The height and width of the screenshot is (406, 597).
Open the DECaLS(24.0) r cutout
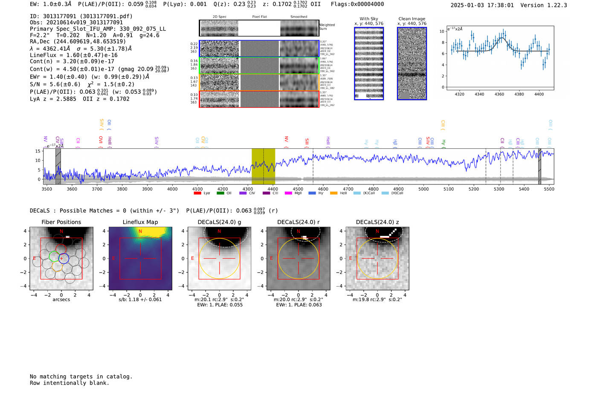[x=298, y=259]
